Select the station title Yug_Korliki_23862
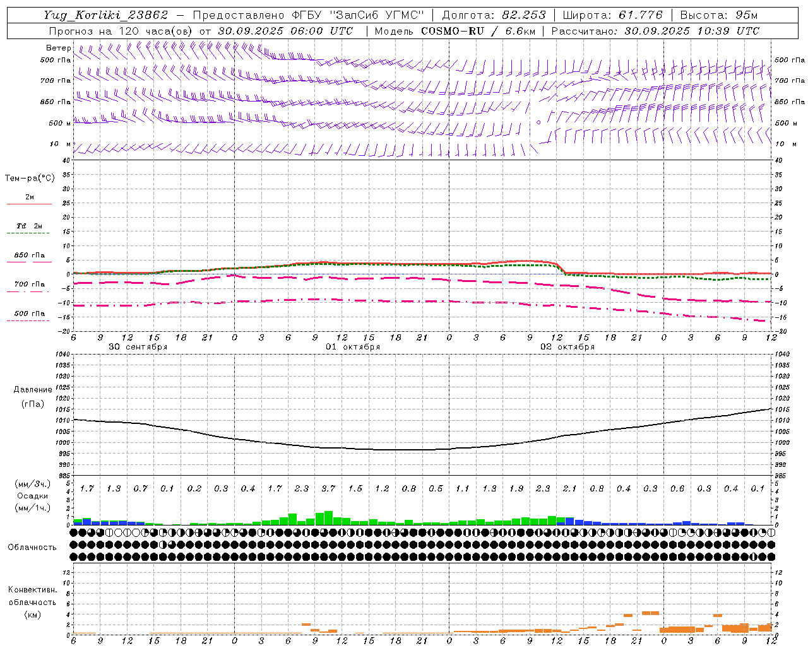Screen dimensions: 808x646 [106, 15]
